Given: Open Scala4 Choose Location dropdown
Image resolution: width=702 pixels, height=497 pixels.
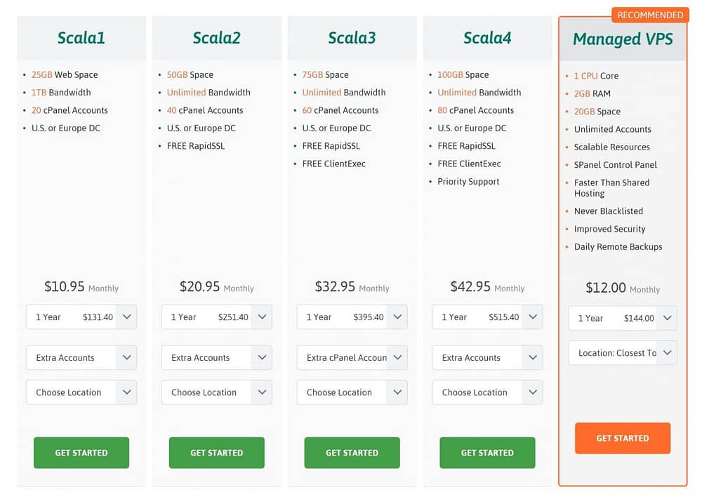Looking at the screenshot, I should (x=488, y=392).
